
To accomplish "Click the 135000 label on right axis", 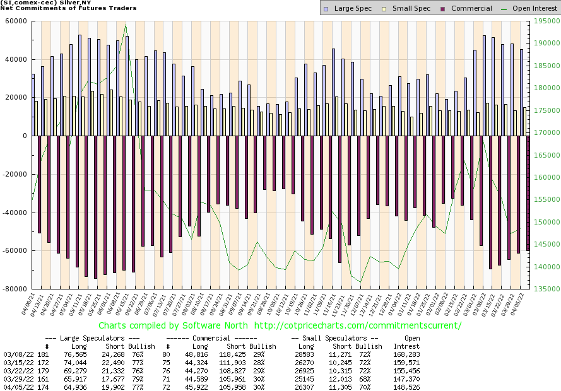I will click(x=543, y=289).
